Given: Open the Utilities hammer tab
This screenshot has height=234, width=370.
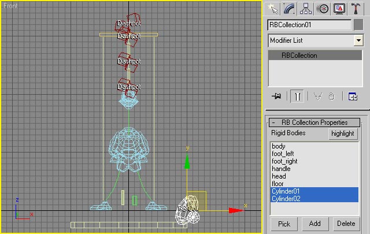Looking at the screenshot, I should [356, 9].
